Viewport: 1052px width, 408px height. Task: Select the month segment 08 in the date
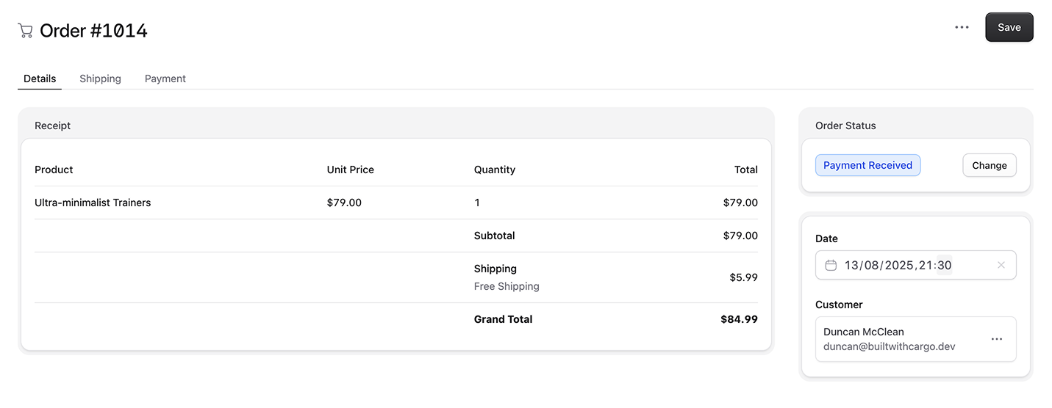[871, 265]
